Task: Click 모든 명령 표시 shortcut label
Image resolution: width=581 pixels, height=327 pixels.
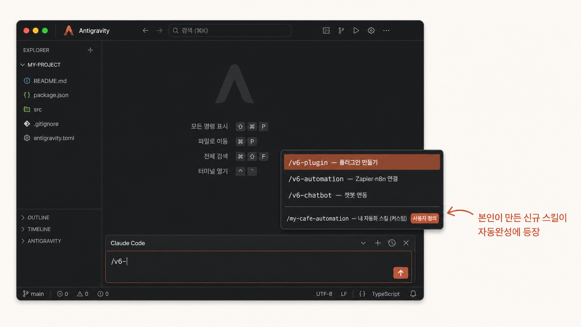Action: (x=209, y=126)
